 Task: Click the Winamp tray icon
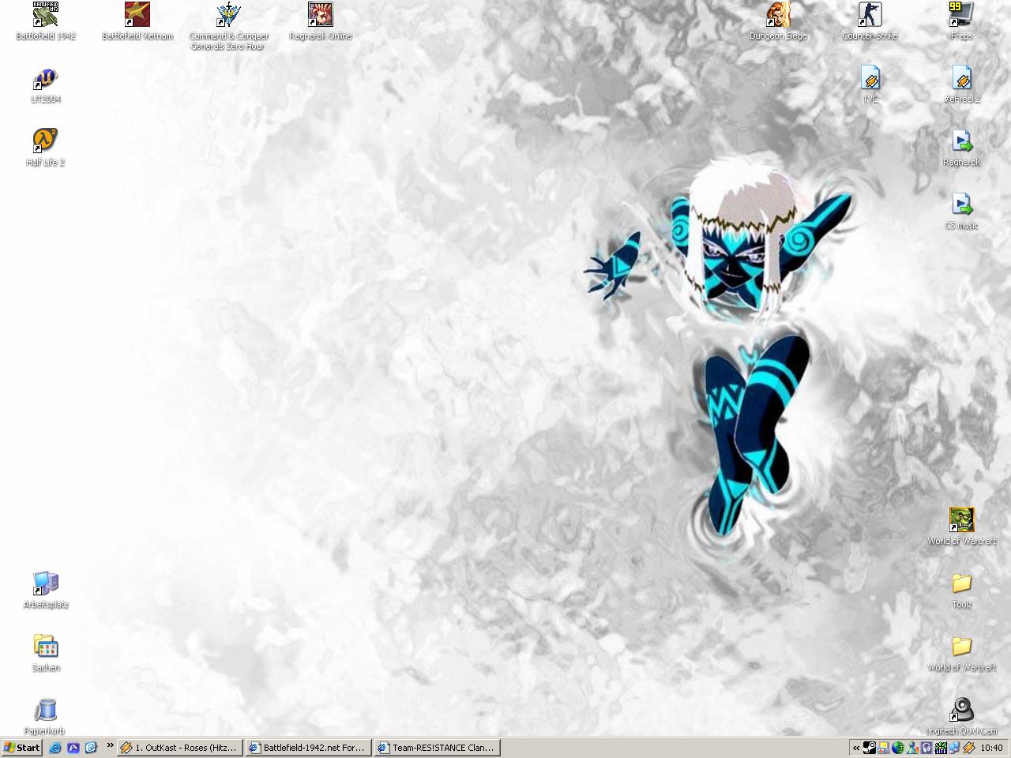click(x=968, y=748)
